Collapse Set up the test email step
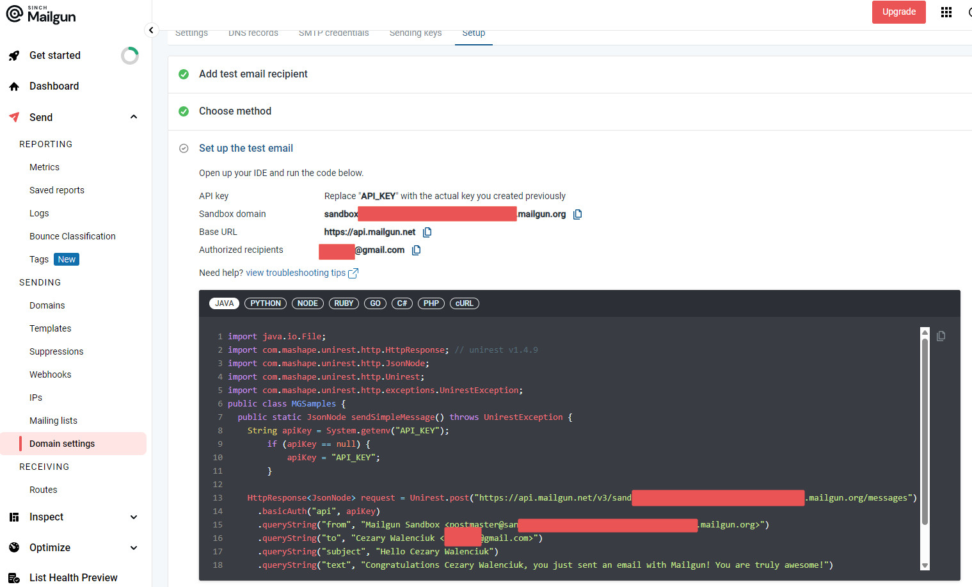The width and height of the screenshot is (972, 587). tap(246, 149)
